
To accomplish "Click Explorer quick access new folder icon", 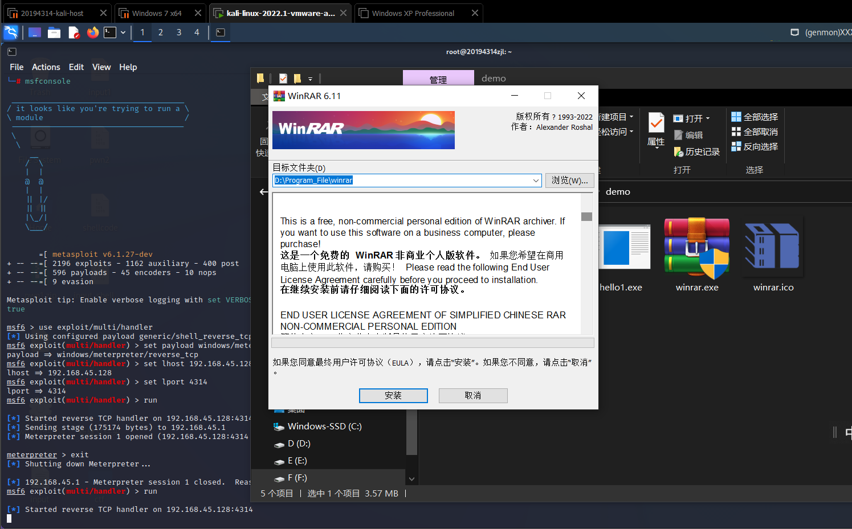I will tap(297, 79).
